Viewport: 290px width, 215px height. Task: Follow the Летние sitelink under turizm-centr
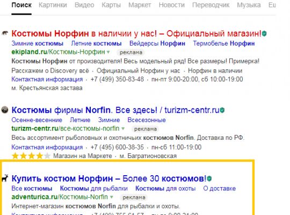tap(80, 120)
